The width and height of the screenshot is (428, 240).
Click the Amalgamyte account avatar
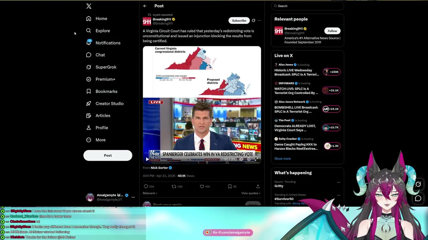[90, 197]
